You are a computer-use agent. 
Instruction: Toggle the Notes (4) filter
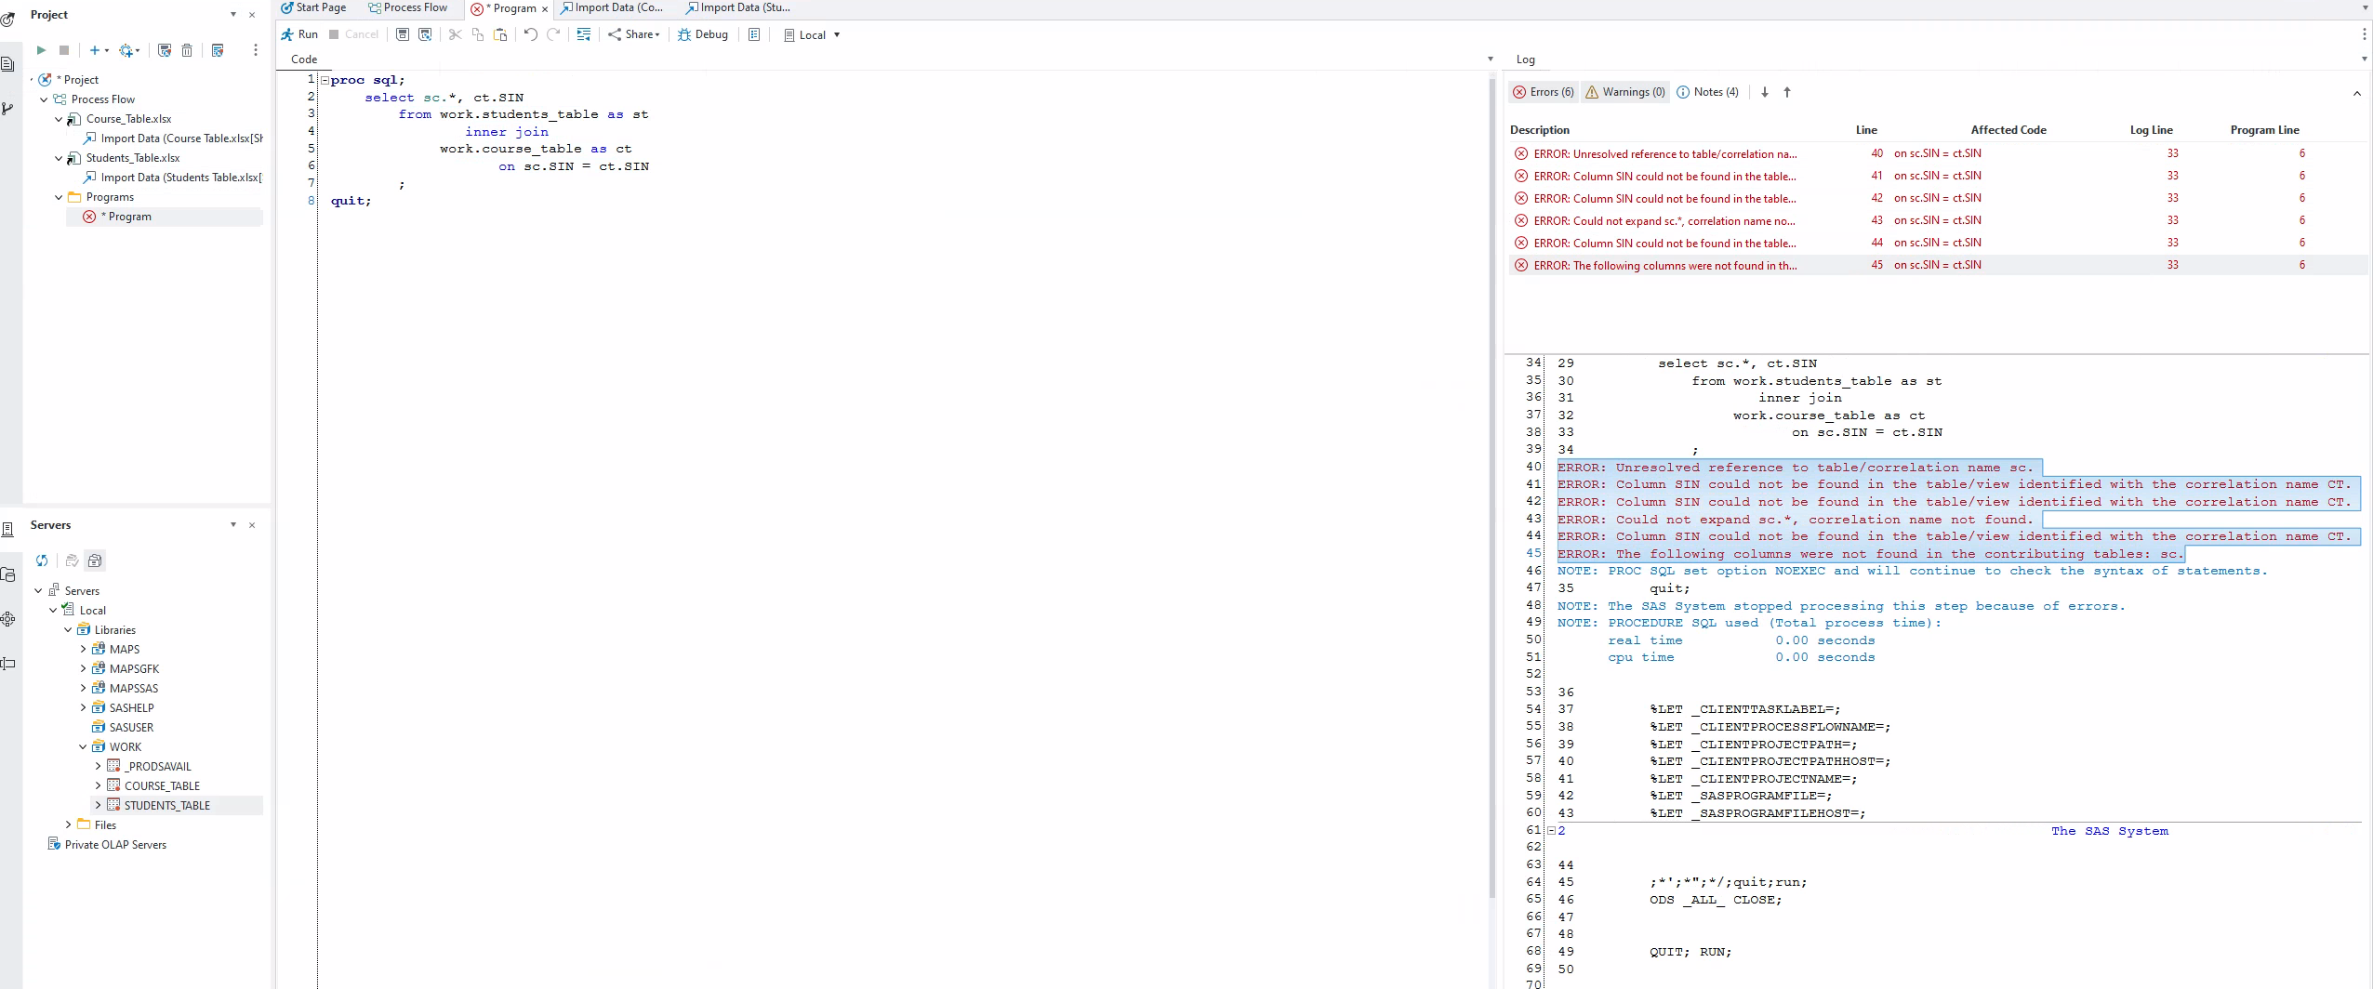[1708, 92]
